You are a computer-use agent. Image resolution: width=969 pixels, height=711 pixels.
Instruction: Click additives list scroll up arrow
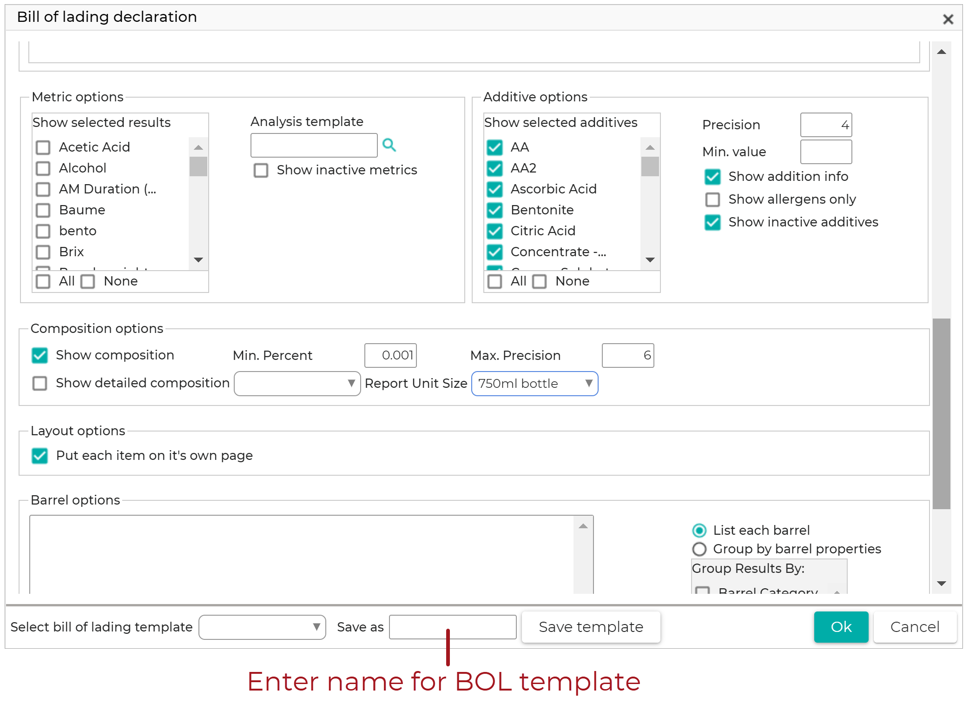(x=650, y=147)
